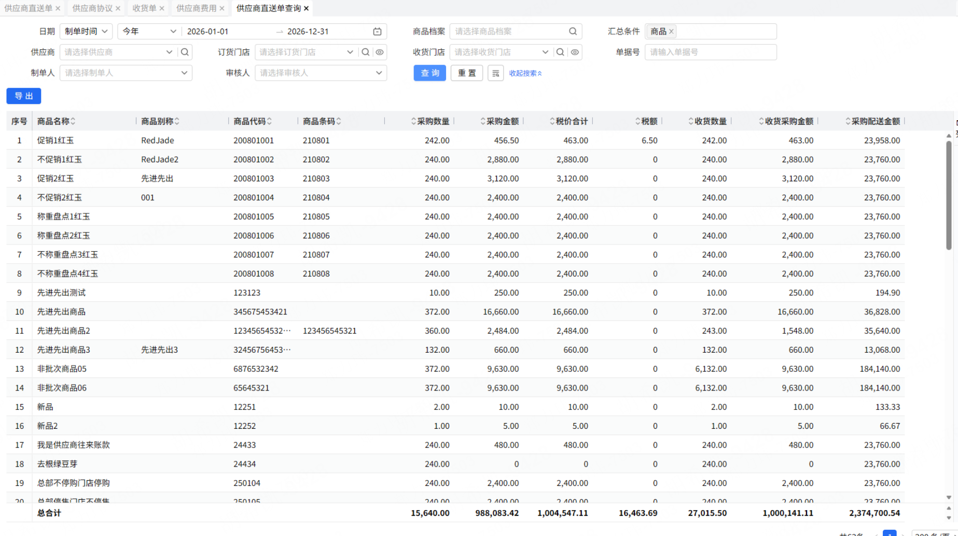Click barcode cell 210805

pos(316,216)
